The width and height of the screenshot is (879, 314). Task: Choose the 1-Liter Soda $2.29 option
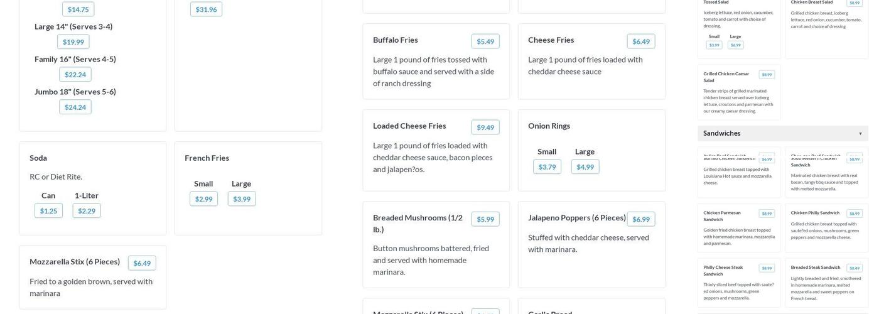[87, 211]
